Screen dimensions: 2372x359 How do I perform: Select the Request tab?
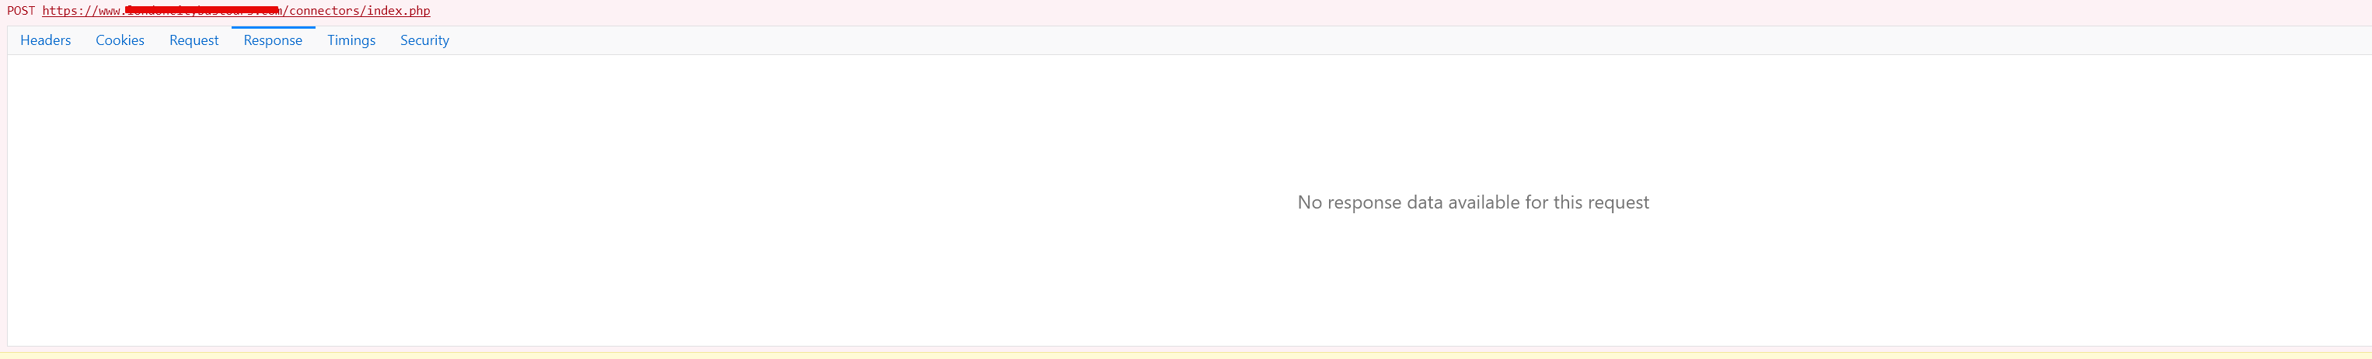coord(194,40)
